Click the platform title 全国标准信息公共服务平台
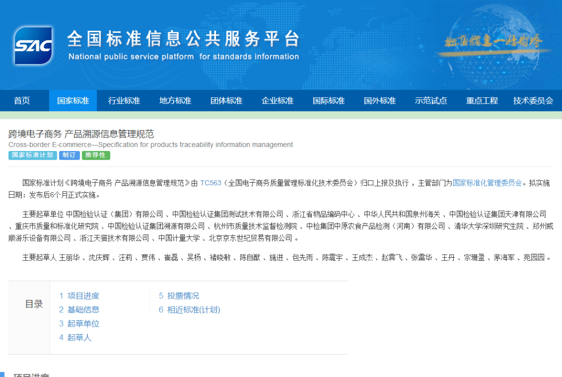 [x=183, y=39]
